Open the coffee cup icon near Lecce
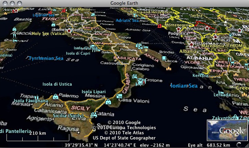This screenshot has height=148, width=249. click(x=164, y=58)
